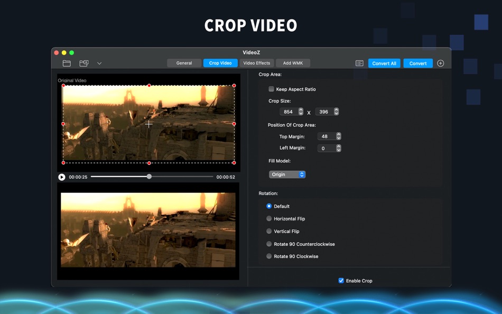Open the task list icon
The height and width of the screenshot is (314, 502).
point(359,63)
